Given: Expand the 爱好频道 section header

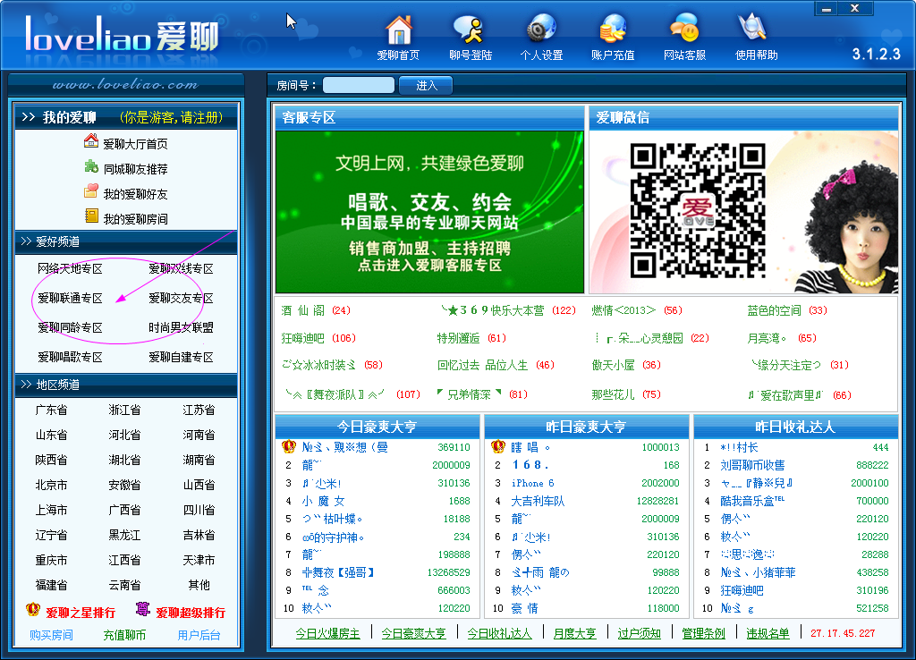Looking at the screenshot, I should pyautogui.click(x=126, y=241).
